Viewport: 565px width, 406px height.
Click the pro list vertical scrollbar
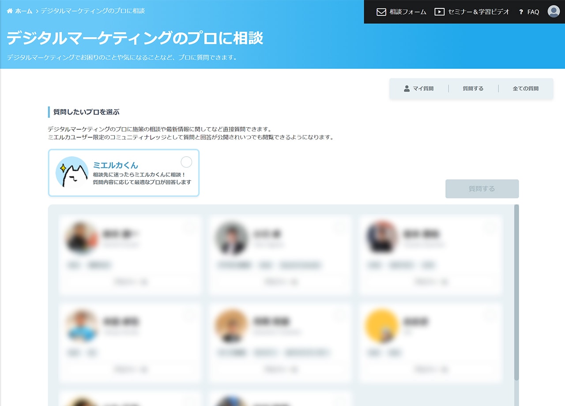[516, 292]
